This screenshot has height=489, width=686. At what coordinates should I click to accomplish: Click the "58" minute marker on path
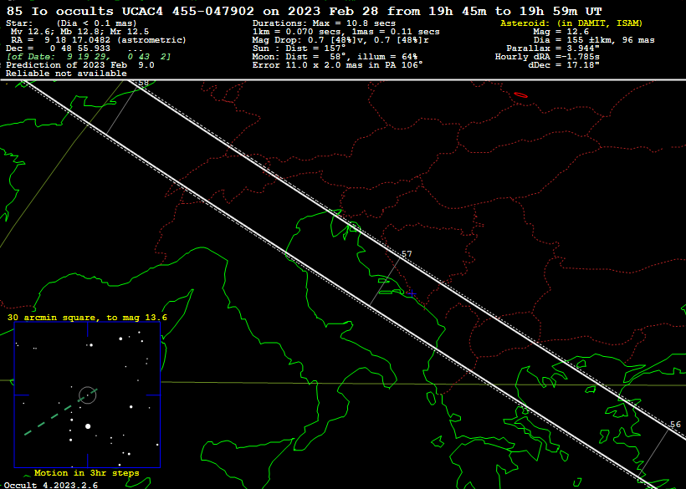[144, 83]
